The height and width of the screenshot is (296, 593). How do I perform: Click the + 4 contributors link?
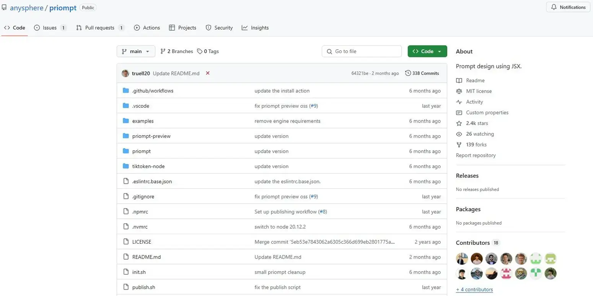click(474, 290)
